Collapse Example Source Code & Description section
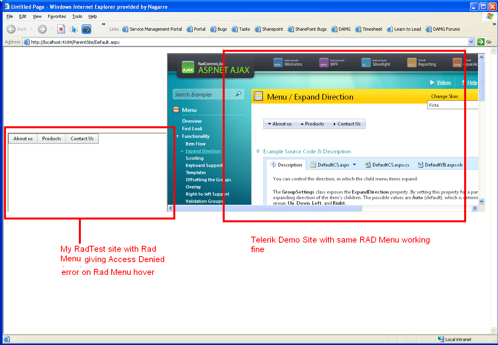 [258, 151]
